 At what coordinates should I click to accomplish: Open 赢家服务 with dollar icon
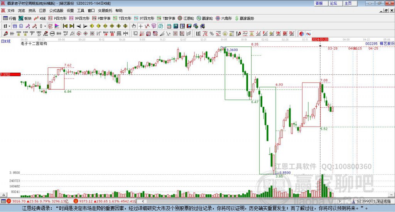245,18
